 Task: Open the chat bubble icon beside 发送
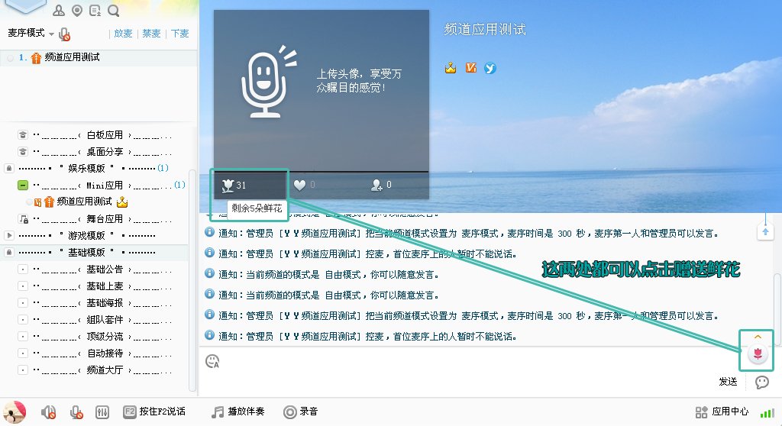point(761,382)
